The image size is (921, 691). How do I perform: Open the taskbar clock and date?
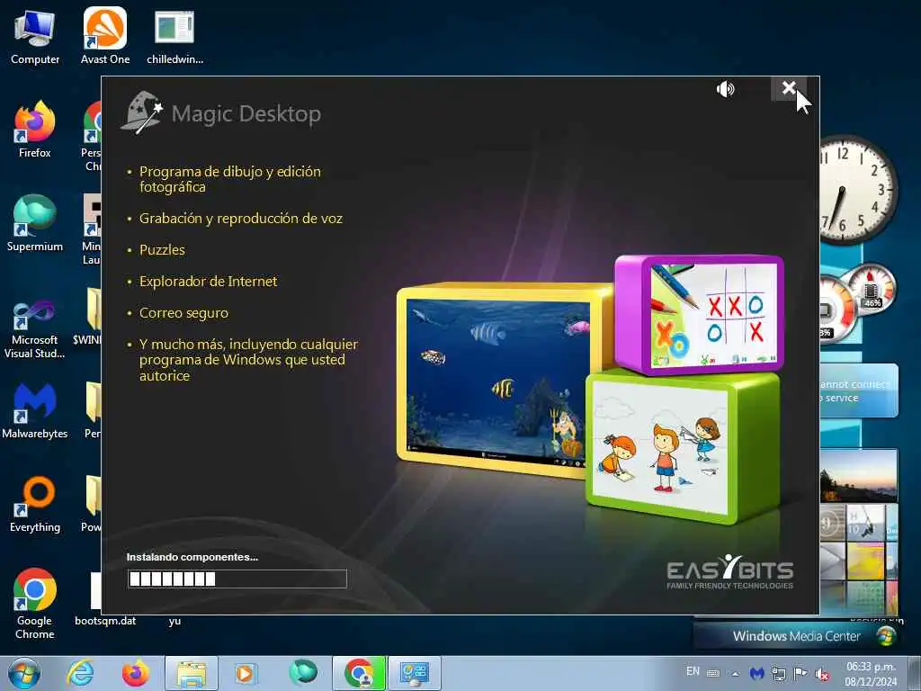[871, 674]
